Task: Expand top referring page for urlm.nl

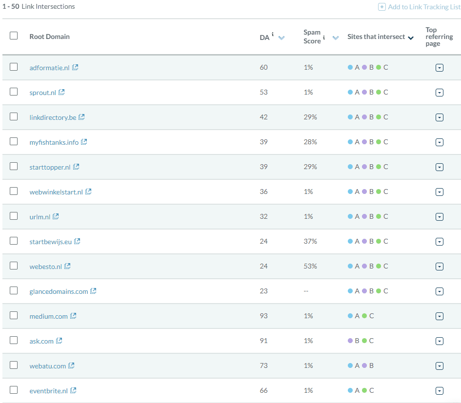Action: pyautogui.click(x=439, y=217)
